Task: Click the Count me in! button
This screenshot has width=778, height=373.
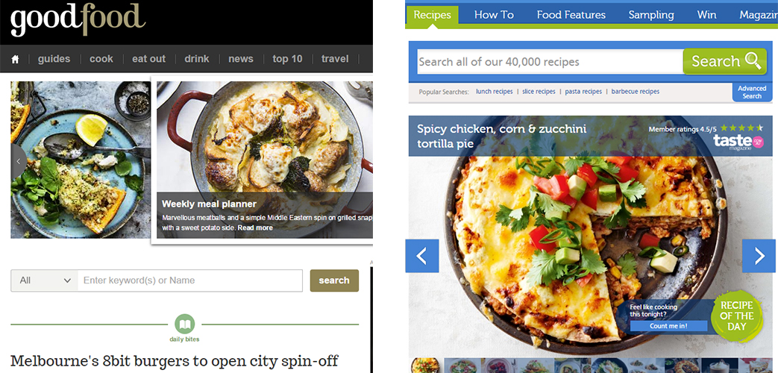Action: [669, 326]
